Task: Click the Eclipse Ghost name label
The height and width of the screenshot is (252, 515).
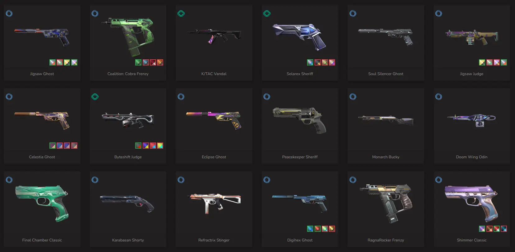Action: click(x=214, y=157)
